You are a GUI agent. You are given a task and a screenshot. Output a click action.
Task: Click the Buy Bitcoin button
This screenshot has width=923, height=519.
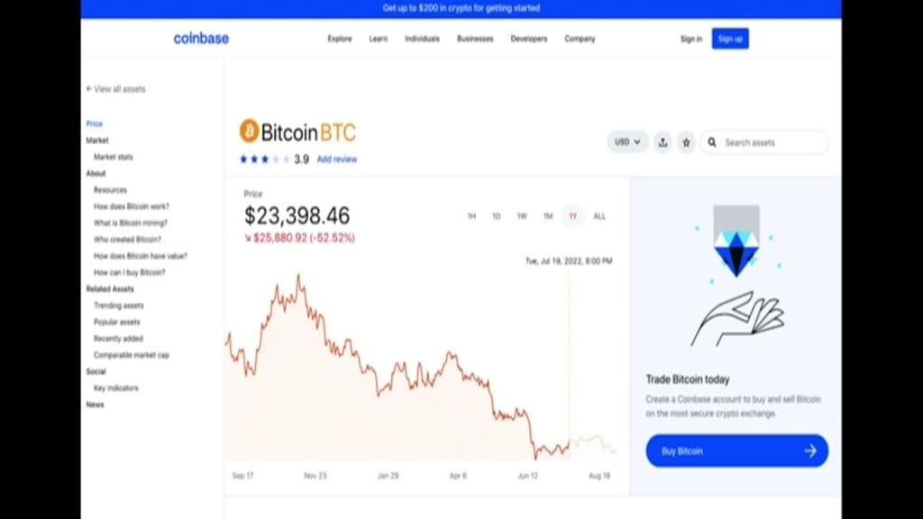(x=736, y=451)
